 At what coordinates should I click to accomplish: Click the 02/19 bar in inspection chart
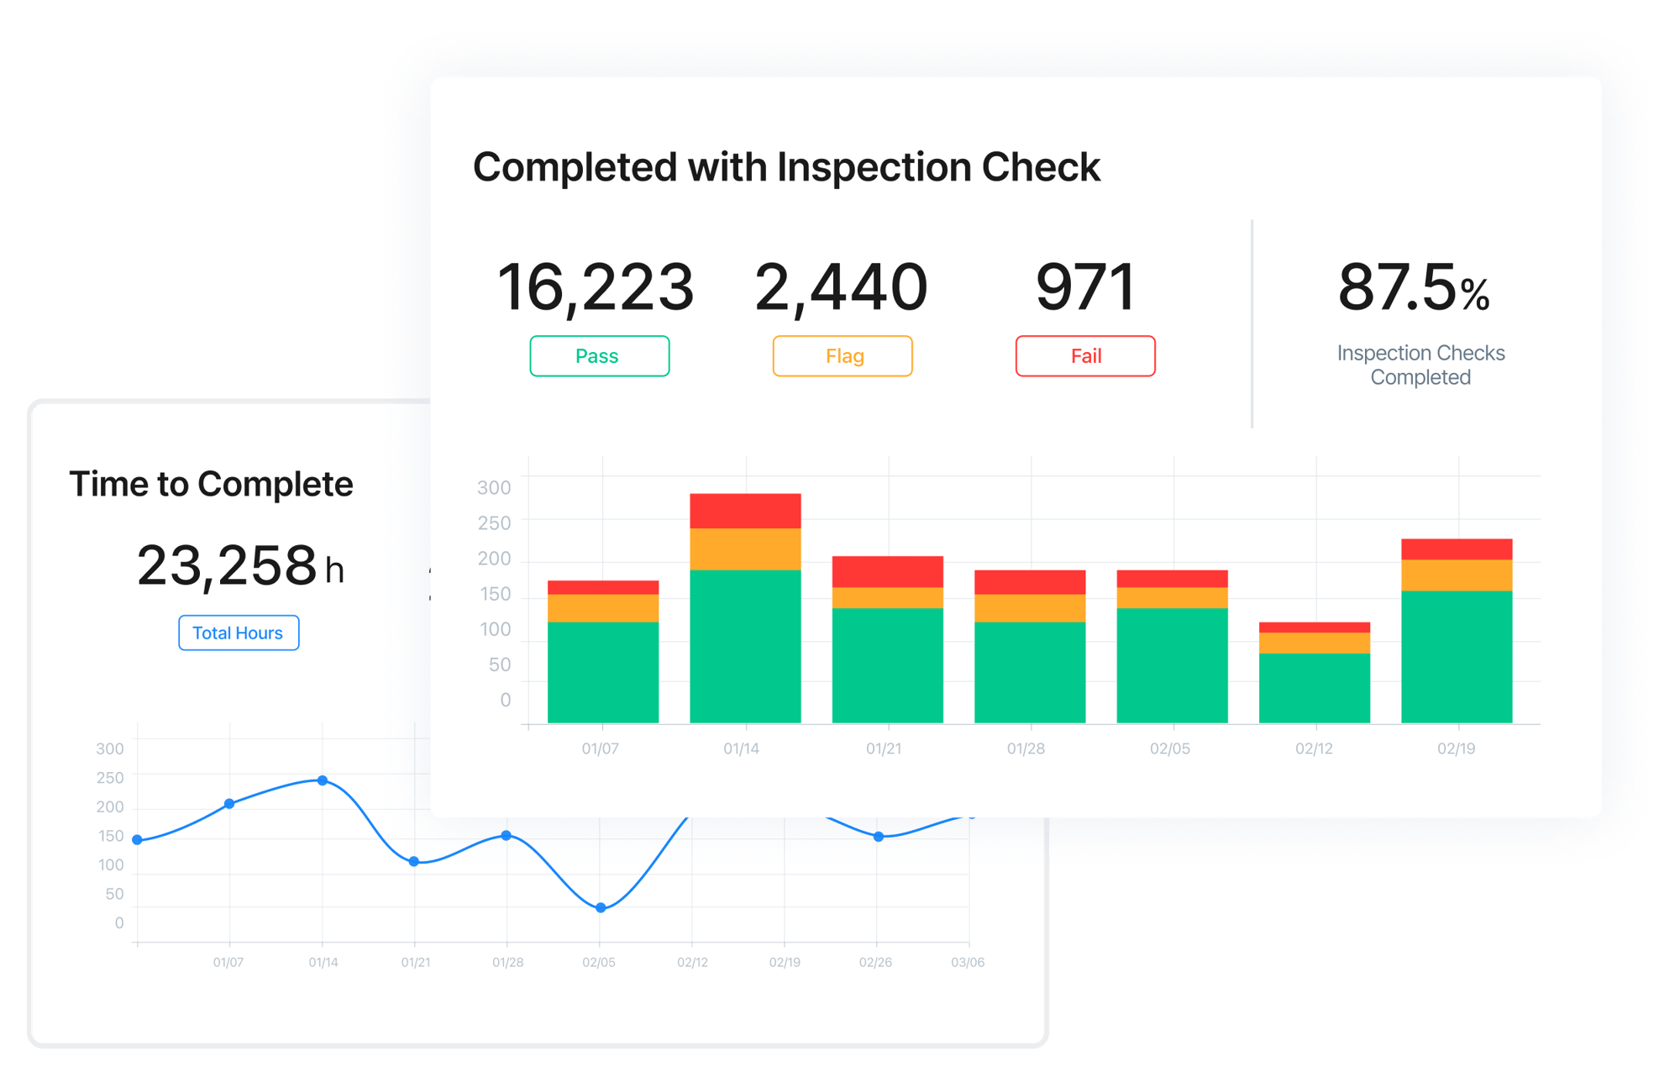click(1457, 630)
